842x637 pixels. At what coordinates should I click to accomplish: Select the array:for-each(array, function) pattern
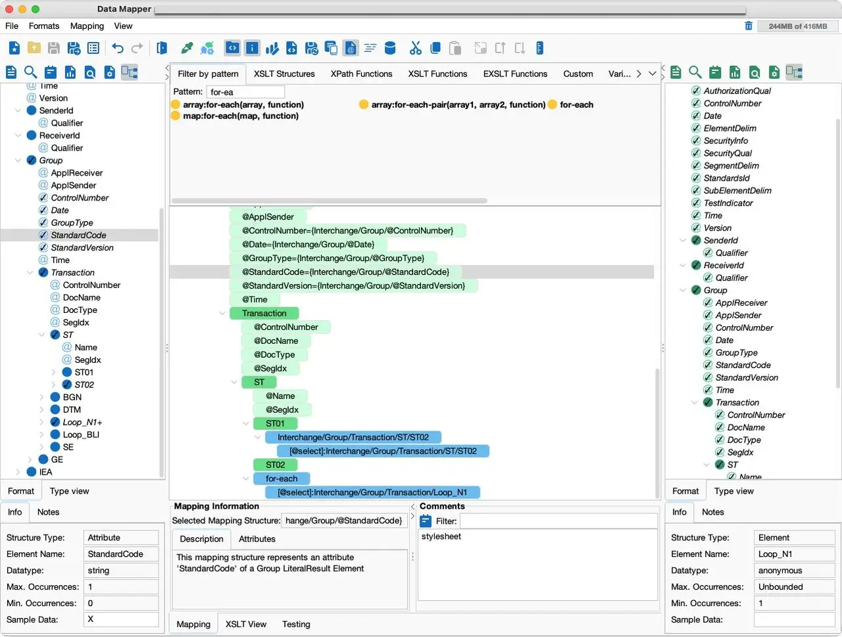point(243,105)
